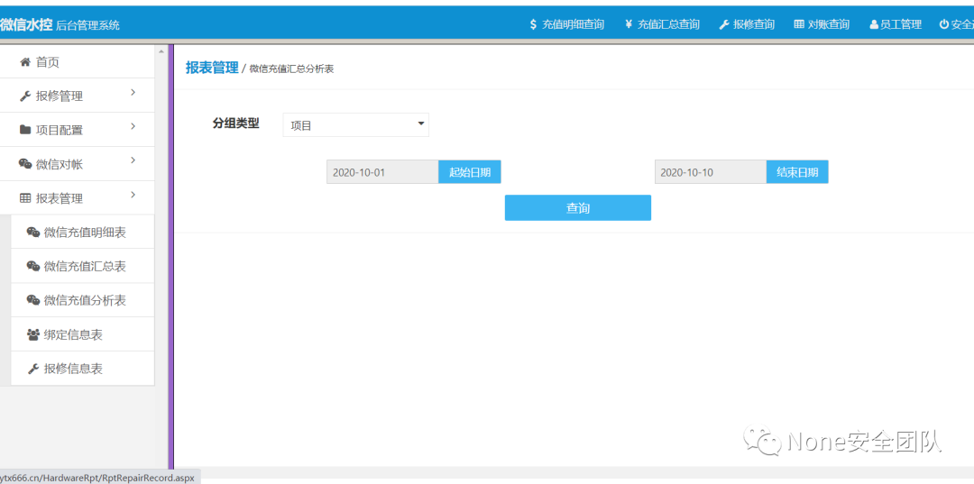Click the wrench icon beside 报修管理
The image size is (974, 484).
coord(25,96)
